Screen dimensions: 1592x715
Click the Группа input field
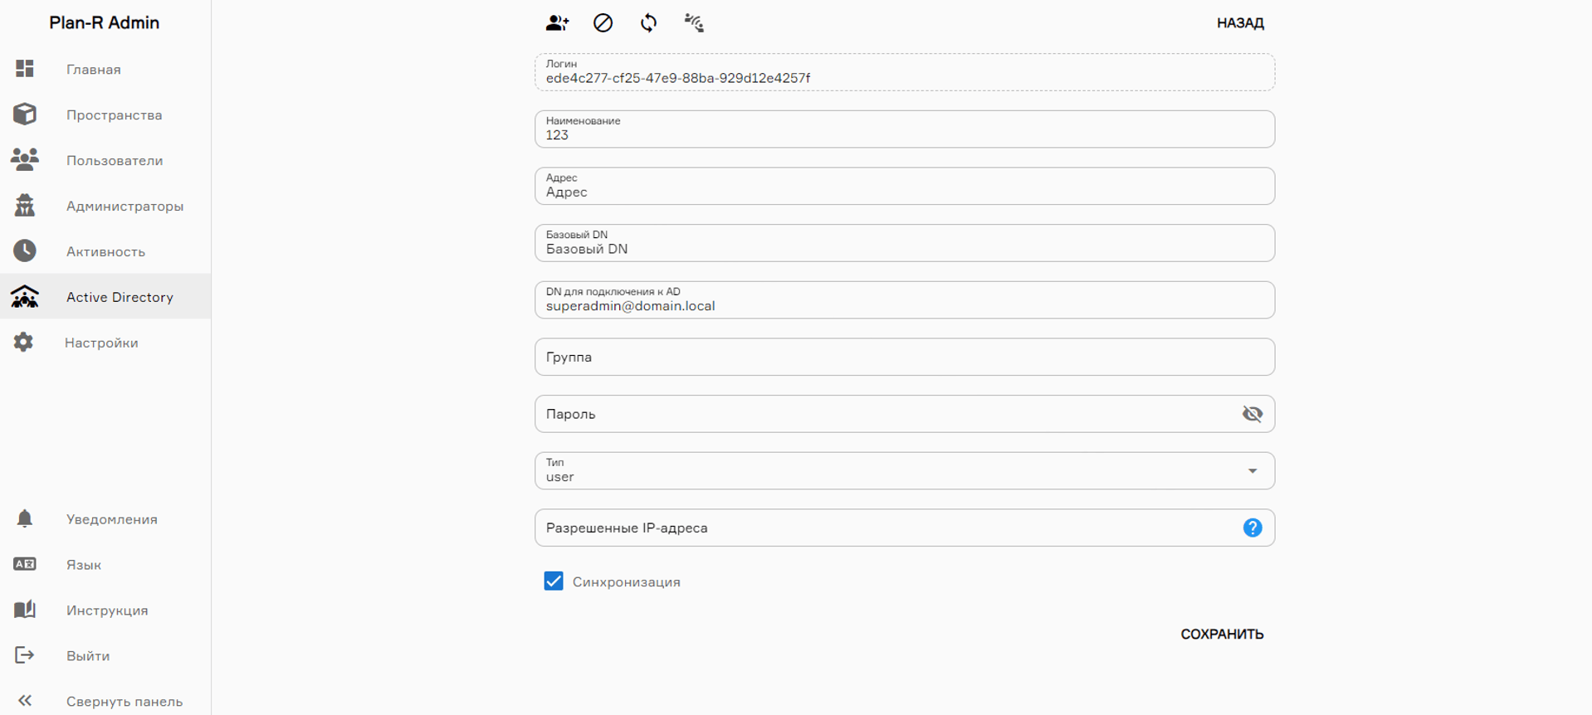[x=904, y=357]
